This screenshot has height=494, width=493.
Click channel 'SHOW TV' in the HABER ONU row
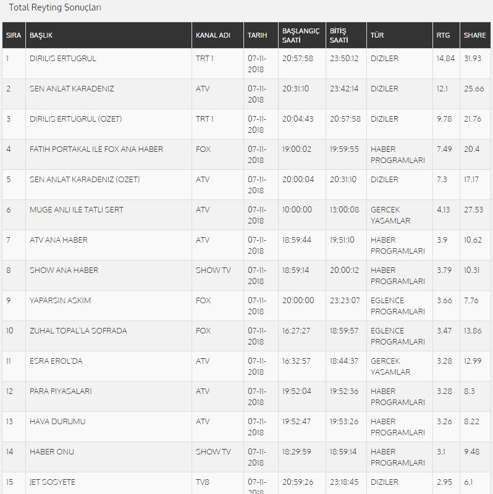tap(213, 452)
